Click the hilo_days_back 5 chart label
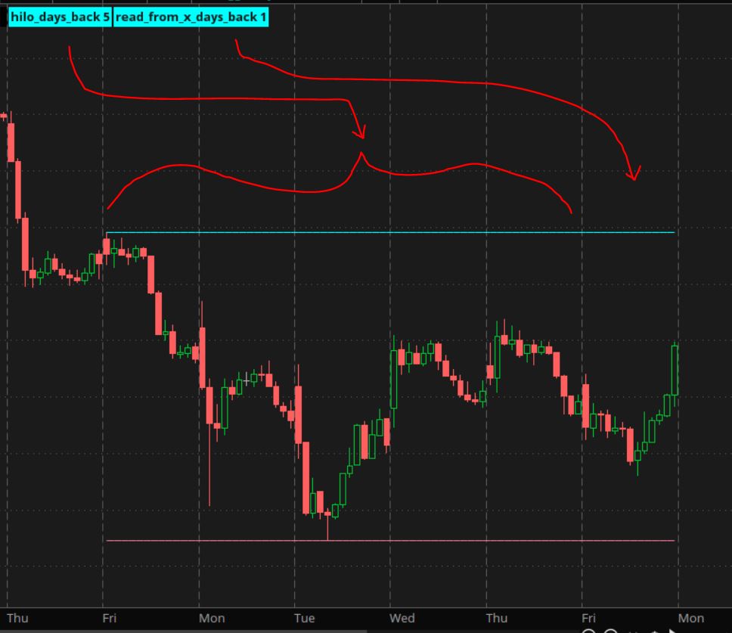 [60, 17]
